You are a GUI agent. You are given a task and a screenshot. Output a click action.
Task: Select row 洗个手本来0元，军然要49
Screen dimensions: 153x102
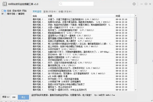(83, 74)
